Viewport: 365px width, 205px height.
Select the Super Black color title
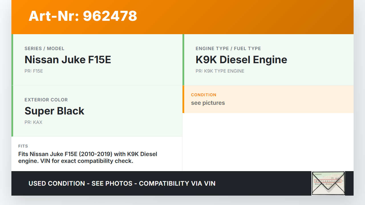[54, 111]
